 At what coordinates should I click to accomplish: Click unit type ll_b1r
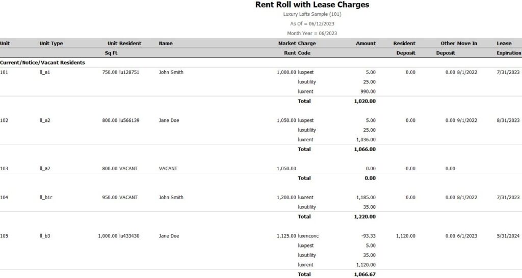(x=46, y=197)
